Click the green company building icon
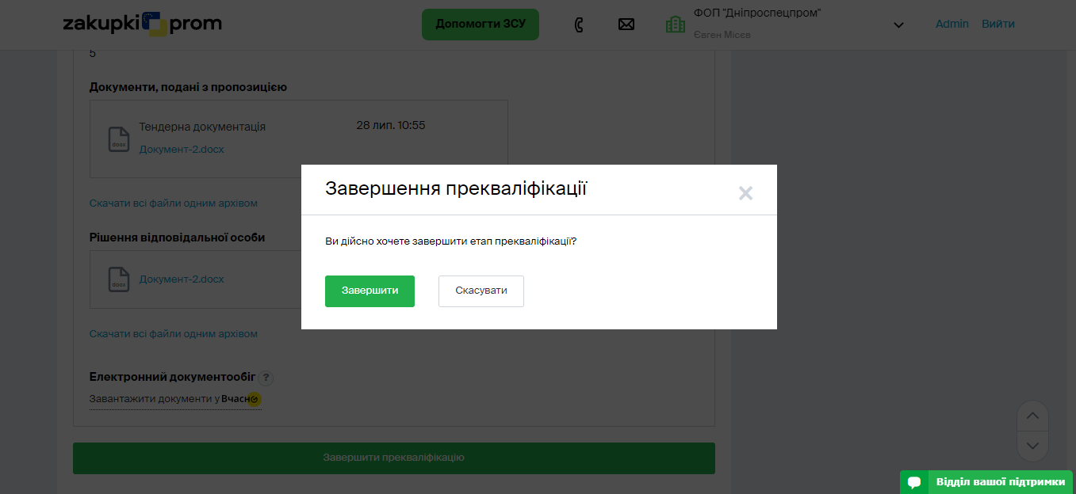Screen dimensions: 1076x494 [675, 25]
